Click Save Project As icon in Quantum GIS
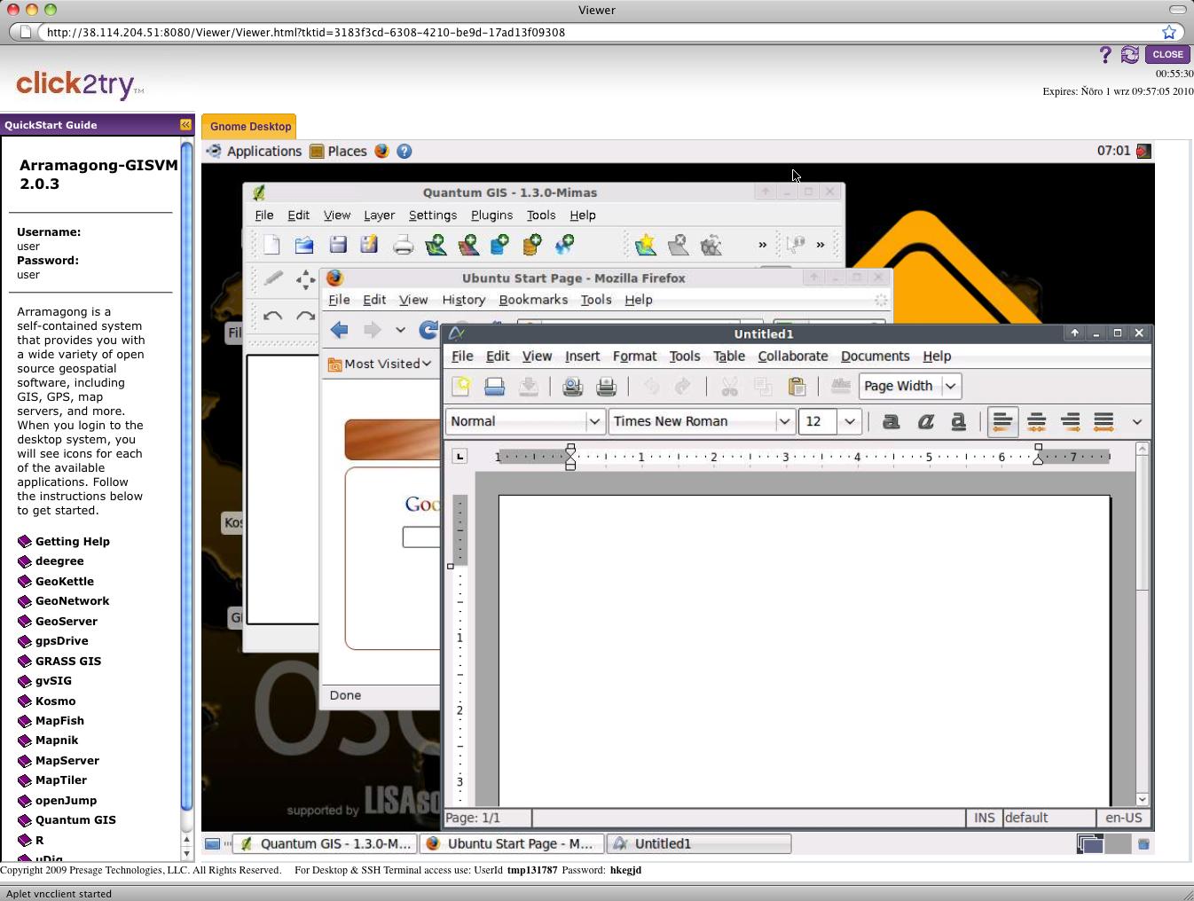 [369, 245]
